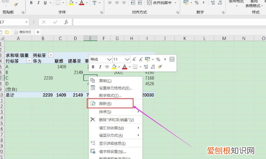This screenshot has height=159, width=266.
Task: Choose 刷新(R) refresh in context menu
Action: coord(115,104)
